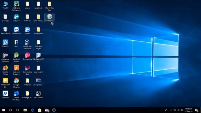Open the Java Code folder
Image resolution: width=201 pixels, height=113 pixels.
pos(38,5)
